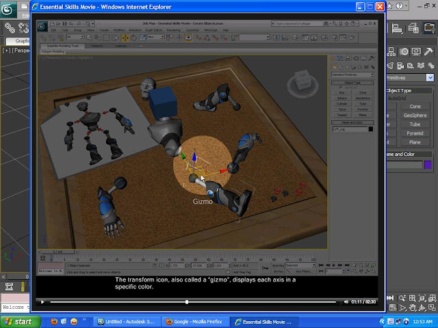Click the black object color swatch in movie
This screenshot has height=328, width=438.
coord(371,129)
